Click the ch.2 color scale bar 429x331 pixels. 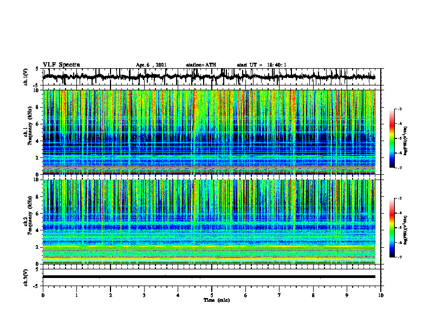[x=392, y=228]
